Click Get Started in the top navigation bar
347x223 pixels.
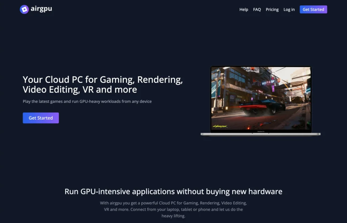click(313, 9)
